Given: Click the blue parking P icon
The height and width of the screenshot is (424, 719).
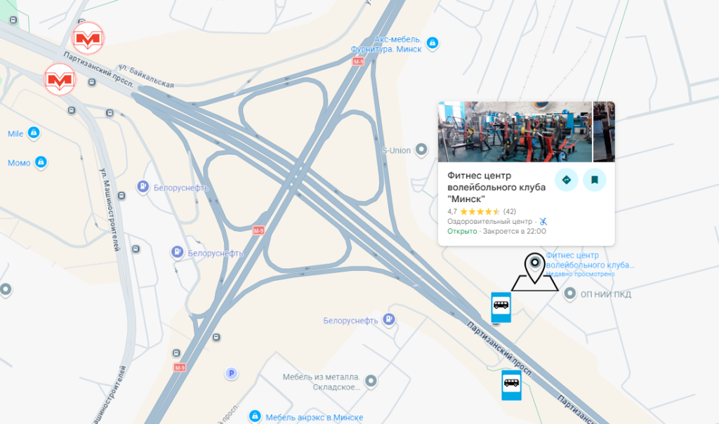Looking at the screenshot, I should (x=231, y=373).
